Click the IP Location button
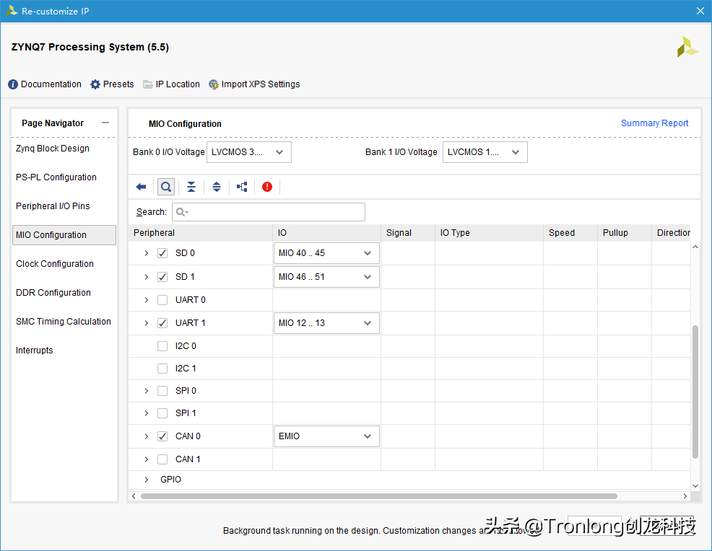 171,84
